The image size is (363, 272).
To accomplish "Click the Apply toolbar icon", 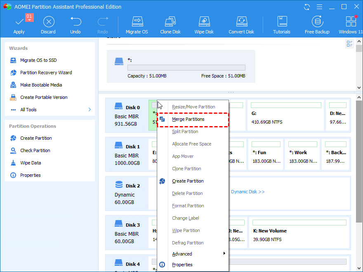I will [x=19, y=23].
